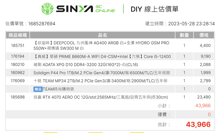
Task: Select product barcode 180982
Action: click(x=18, y=73)
